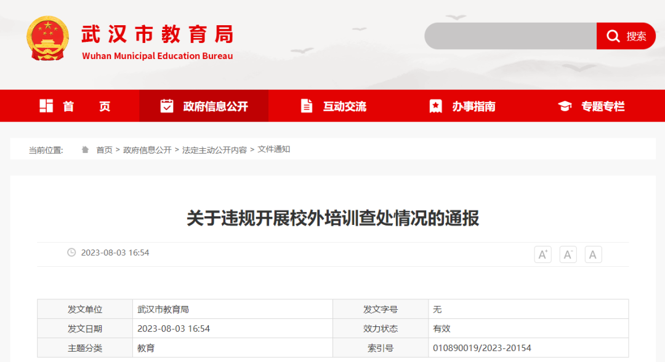Screen dimensions: 665x362
Task: Click the 当前位置: breadcrumb label
Action: 46,151
